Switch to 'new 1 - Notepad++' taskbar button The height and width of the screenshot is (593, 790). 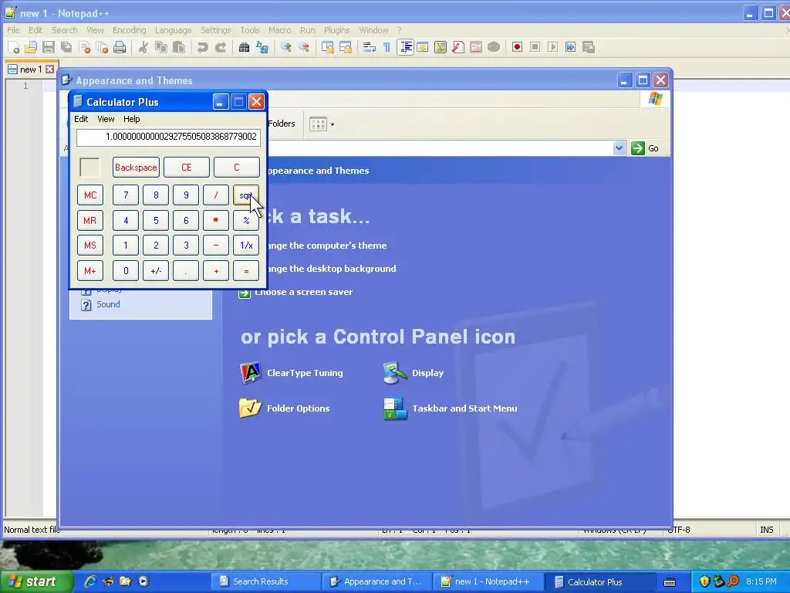488,581
